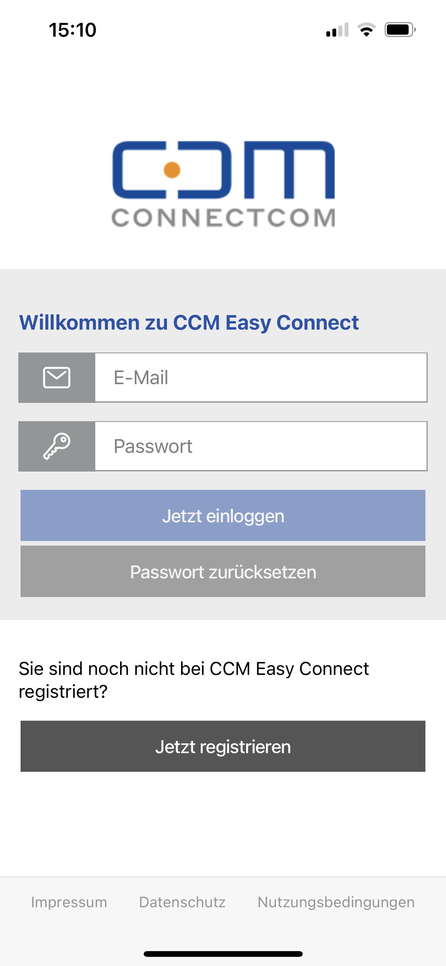Open the Datenschutz link
This screenshot has height=966, width=446.
(182, 902)
